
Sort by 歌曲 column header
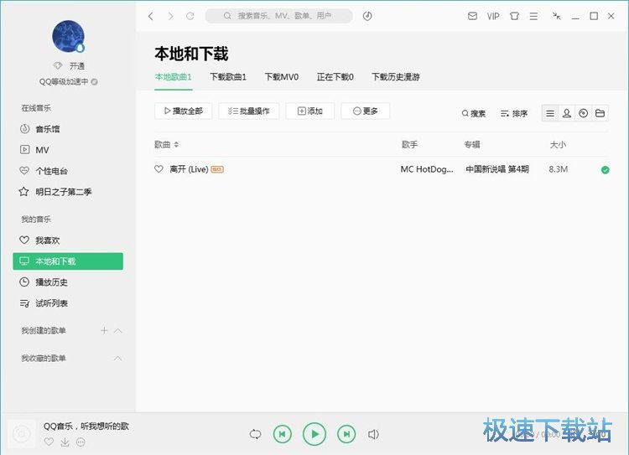click(x=167, y=145)
